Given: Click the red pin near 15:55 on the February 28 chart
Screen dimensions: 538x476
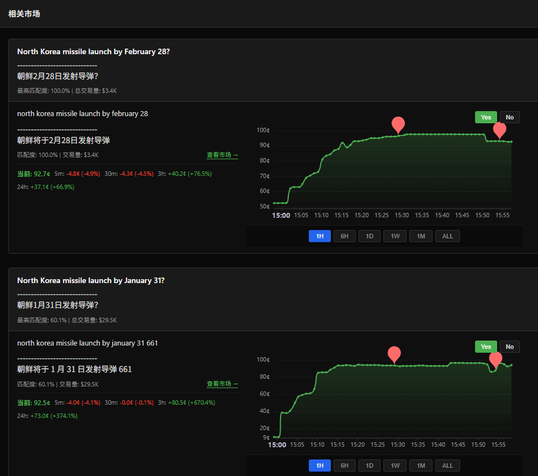Looking at the screenshot, I should (499, 129).
